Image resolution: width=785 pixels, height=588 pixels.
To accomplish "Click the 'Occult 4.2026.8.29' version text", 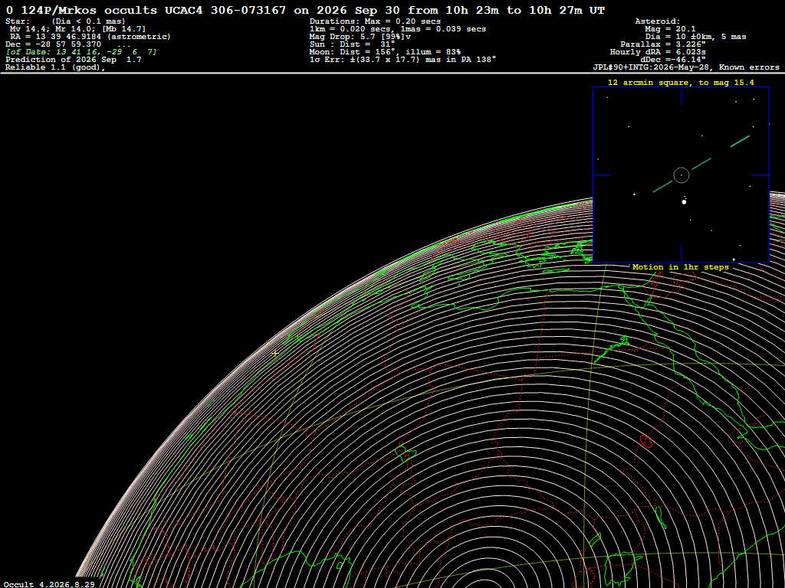I will click(49, 584).
